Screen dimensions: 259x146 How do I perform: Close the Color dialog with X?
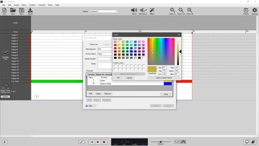pos(179,34)
